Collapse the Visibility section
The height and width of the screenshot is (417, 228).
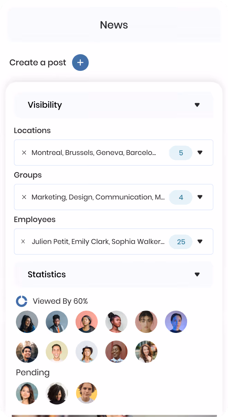(x=197, y=105)
